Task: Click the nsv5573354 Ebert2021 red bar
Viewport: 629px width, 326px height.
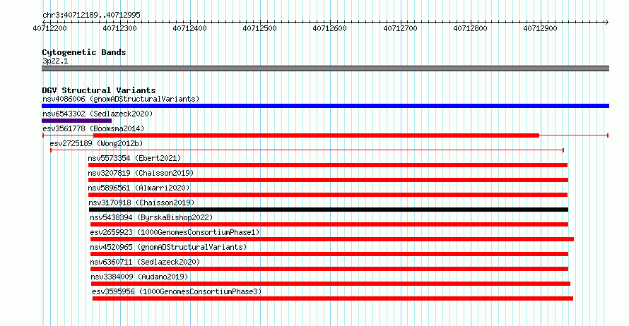Action: [328, 165]
